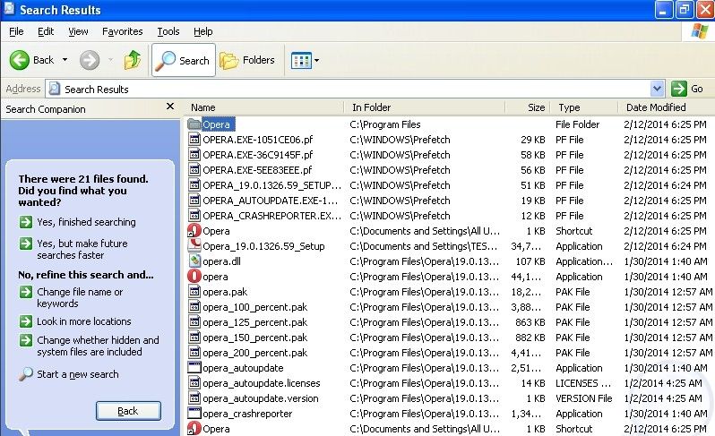The width and height of the screenshot is (715, 436).
Task: Select opera_150_percent.pak file icon
Action: click(x=194, y=338)
